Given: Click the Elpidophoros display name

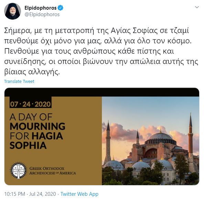Looking at the screenshot, I should tap(41, 8).
